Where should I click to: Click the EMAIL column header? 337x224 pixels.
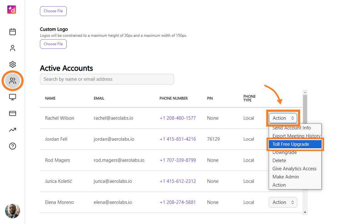99,98
